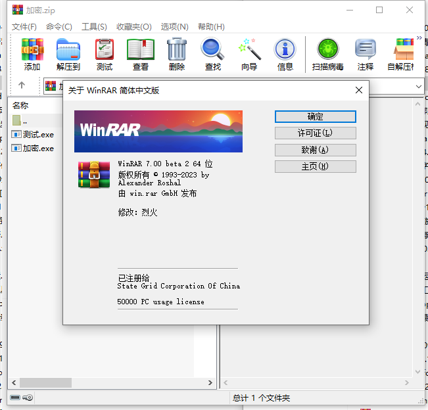Select the 加密.exe file
The height and width of the screenshot is (410, 428).
[33, 148]
